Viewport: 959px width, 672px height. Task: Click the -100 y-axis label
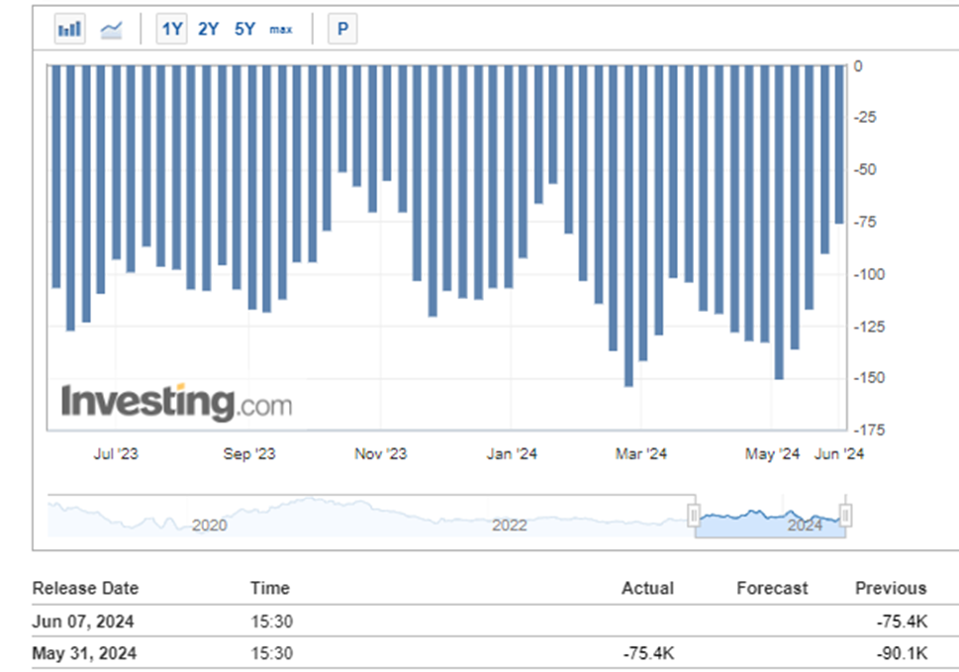tap(869, 274)
